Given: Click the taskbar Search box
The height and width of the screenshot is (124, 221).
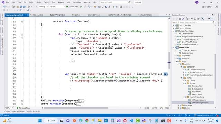Looking at the screenshot, I should [x=51, y=121].
